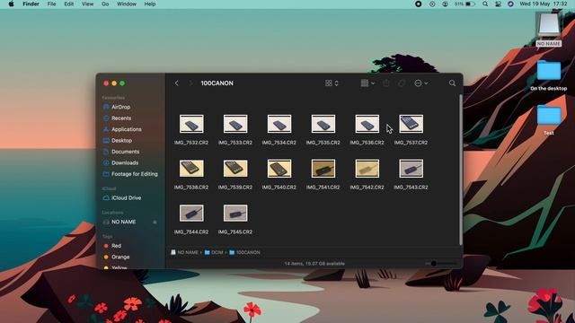Image resolution: width=575 pixels, height=323 pixels.
Task: Open the File menu
Action: point(52,4)
